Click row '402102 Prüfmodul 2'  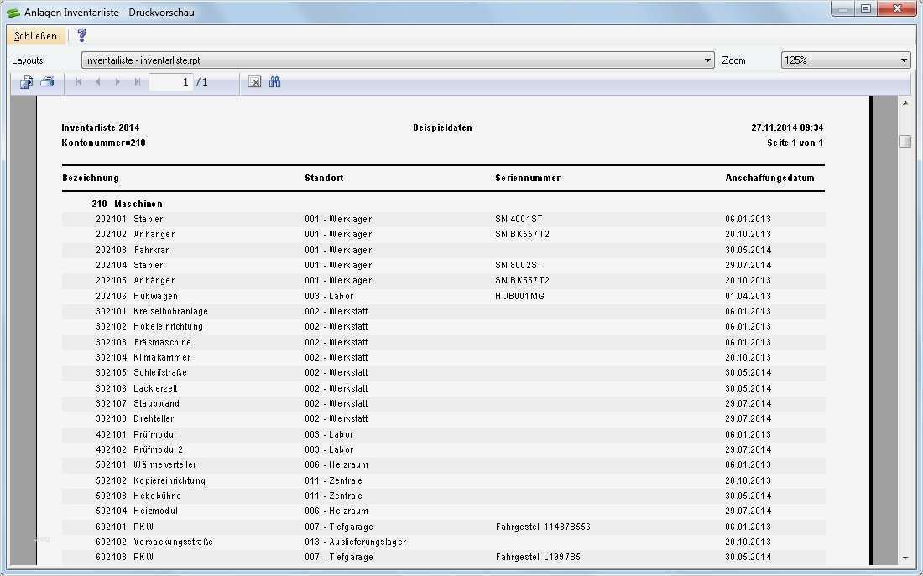pyautogui.click(x=443, y=449)
